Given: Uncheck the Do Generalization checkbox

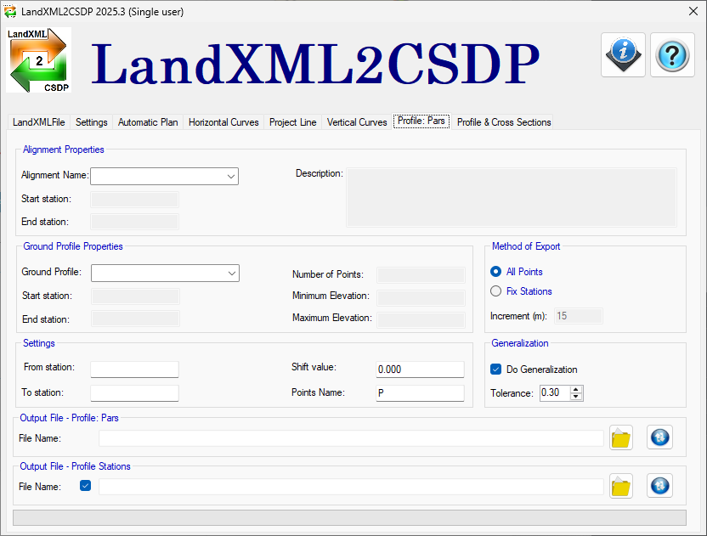Looking at the screenshot, I should (496, 370).
